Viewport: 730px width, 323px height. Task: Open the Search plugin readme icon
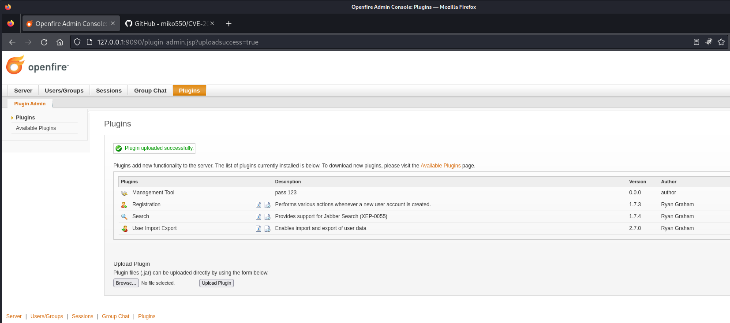[258, 217]
